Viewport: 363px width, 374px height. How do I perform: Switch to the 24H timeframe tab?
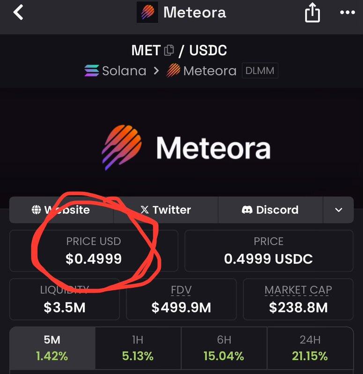310,348
